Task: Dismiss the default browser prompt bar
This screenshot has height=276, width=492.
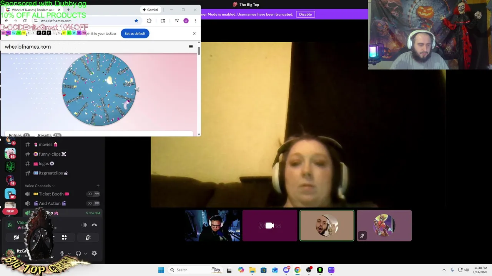Action: (194, 33)
